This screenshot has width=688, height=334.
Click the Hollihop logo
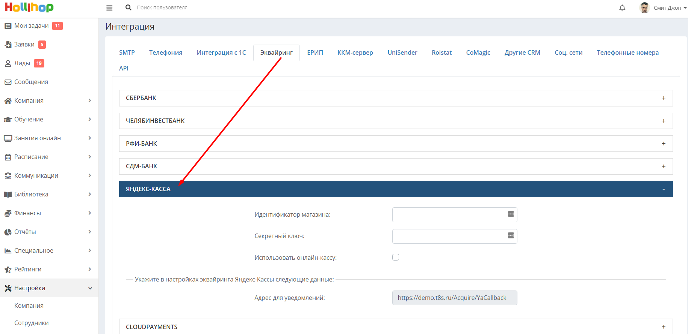tap(29, 7)
